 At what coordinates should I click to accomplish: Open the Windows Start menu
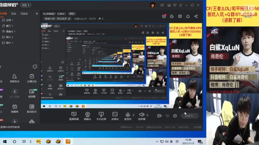pos(5,141)
